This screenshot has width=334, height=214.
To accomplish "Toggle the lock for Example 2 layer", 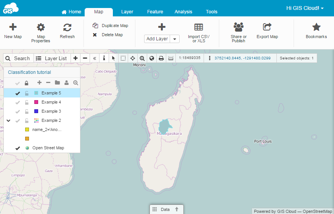I will coord(27,120).
